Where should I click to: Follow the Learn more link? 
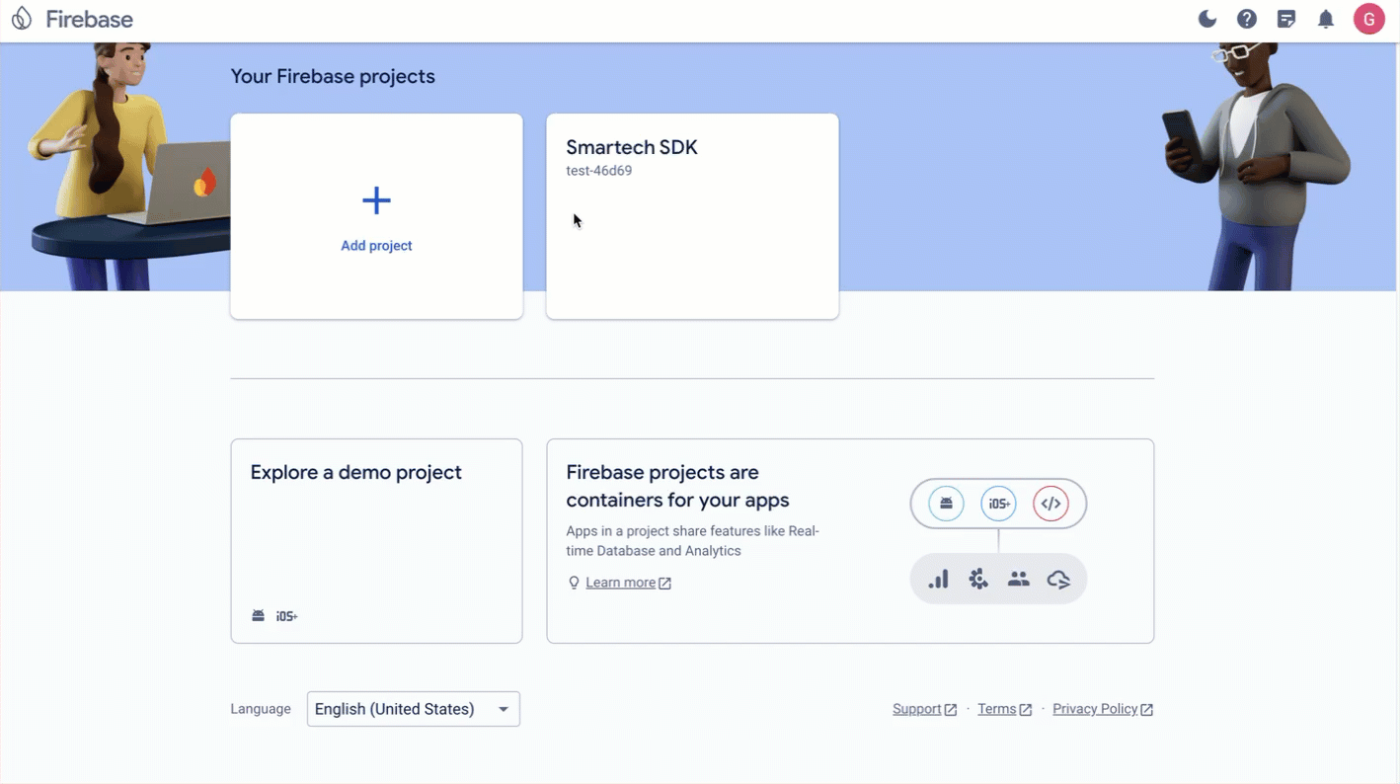click(620, 583)
